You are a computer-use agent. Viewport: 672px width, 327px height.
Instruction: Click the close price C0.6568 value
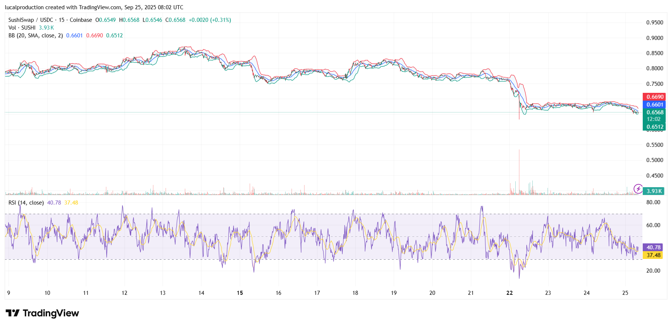click(175, 20)
